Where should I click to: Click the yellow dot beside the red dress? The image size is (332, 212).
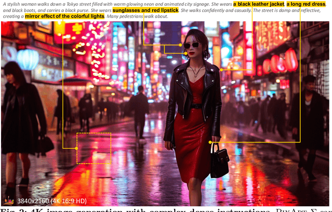[x=210, y=142]
